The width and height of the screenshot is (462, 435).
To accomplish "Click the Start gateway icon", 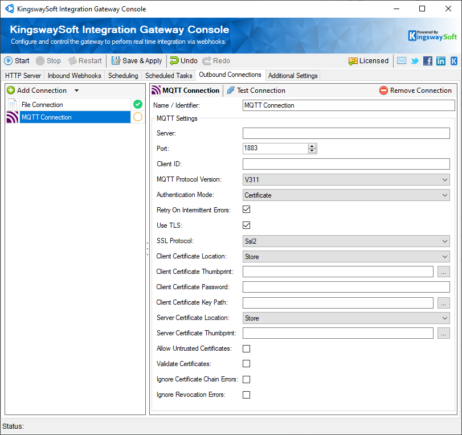I will [x=17, y=60].
